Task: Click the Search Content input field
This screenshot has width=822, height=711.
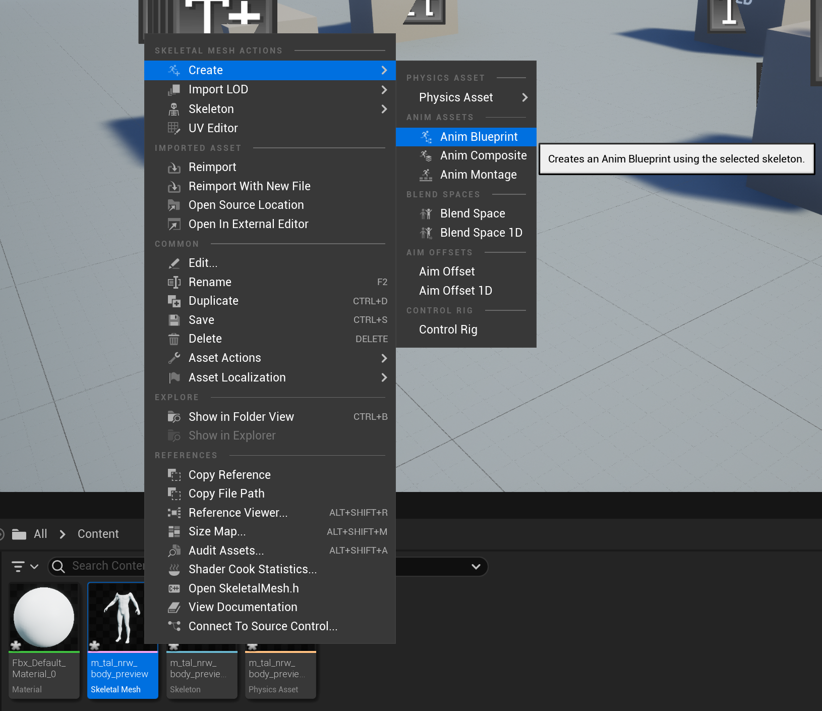Action: [x=107, y=566]
